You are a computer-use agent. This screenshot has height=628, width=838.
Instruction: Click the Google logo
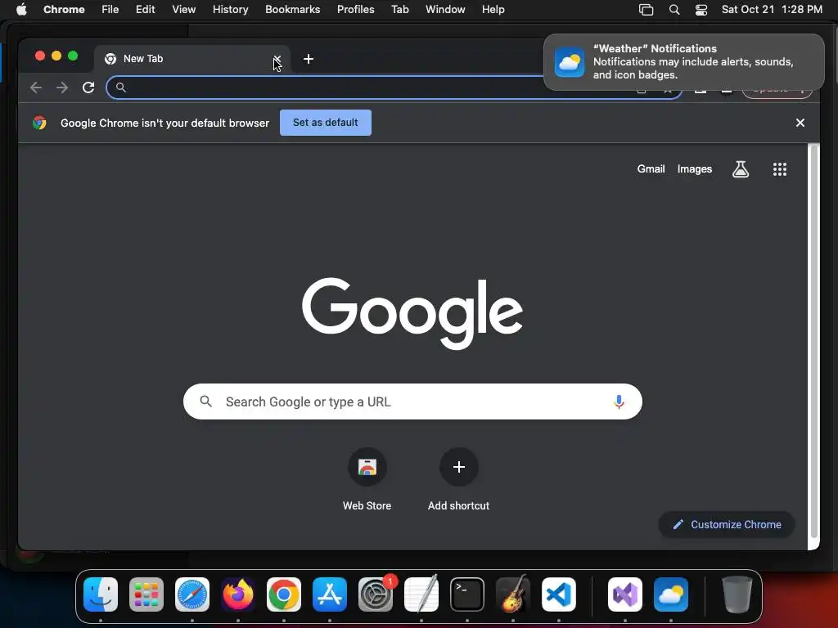pos(412,313)
